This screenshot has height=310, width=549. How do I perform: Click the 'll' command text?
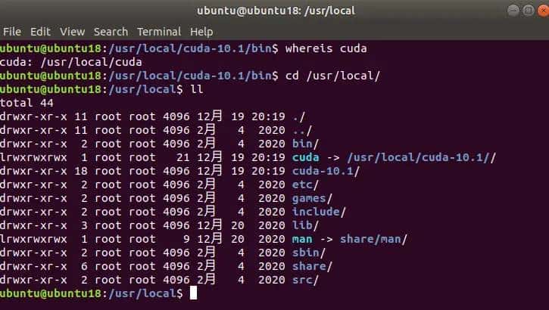point(197,89)
